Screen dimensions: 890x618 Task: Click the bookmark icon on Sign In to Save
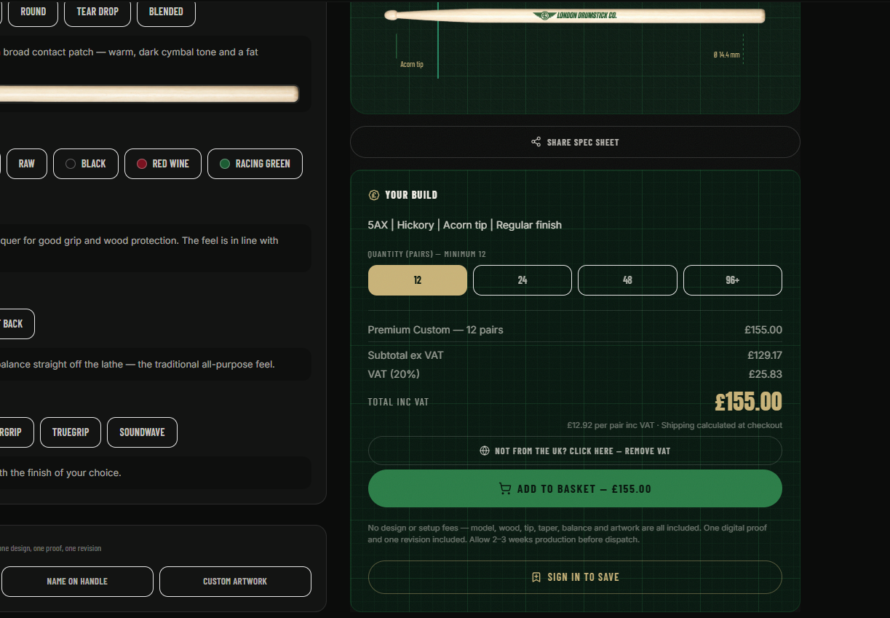click(536, 577)
